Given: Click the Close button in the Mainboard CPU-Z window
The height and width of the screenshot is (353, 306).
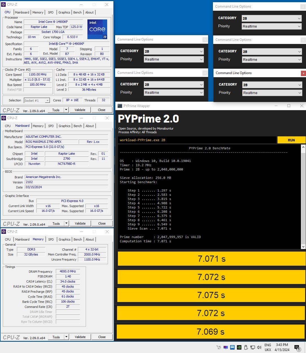Looking at the screenshot, I should click(102, 223).
